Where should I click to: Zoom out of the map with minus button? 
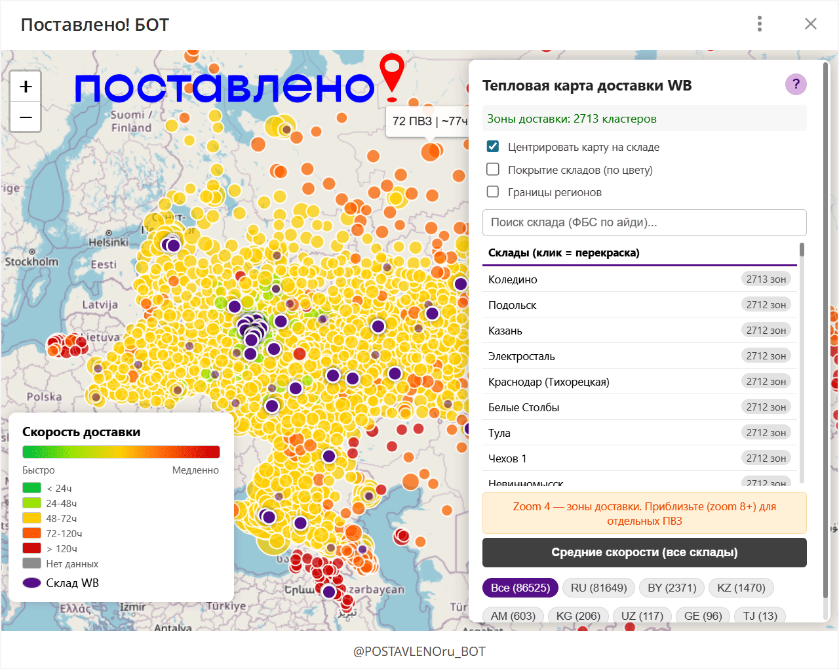26,117
